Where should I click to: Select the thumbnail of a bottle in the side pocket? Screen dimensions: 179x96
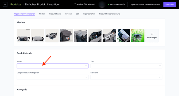81,36
